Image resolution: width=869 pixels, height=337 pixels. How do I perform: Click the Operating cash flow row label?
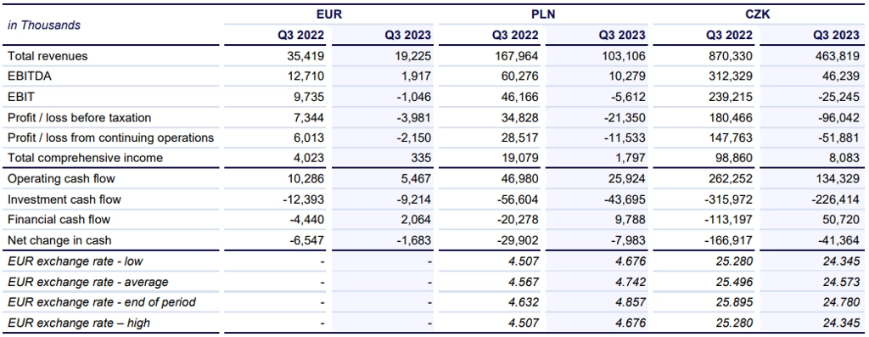click(x=61, y=179)
